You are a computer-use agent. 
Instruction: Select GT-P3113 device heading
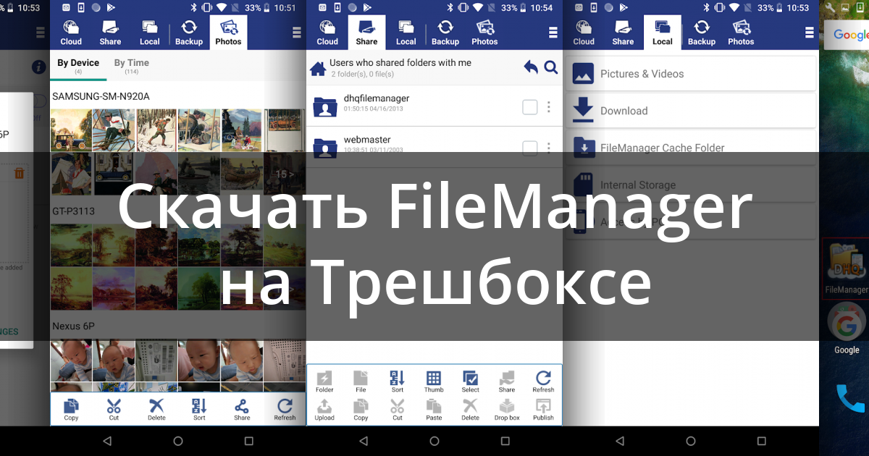(74, 211)
